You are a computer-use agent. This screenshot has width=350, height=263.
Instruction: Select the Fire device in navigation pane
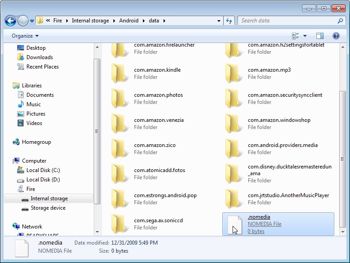point(30,189)
